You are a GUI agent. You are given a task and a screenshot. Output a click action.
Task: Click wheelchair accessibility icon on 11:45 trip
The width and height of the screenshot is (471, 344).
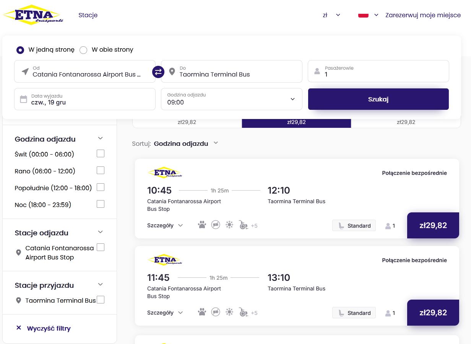[243, 312]
